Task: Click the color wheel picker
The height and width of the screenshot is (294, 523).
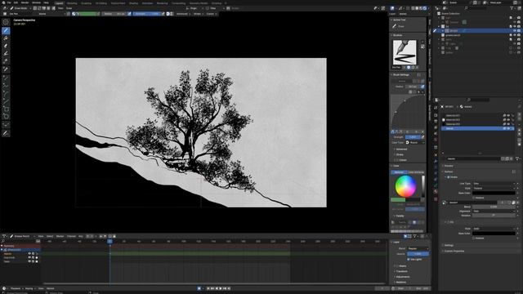Action: coord(405,186)
